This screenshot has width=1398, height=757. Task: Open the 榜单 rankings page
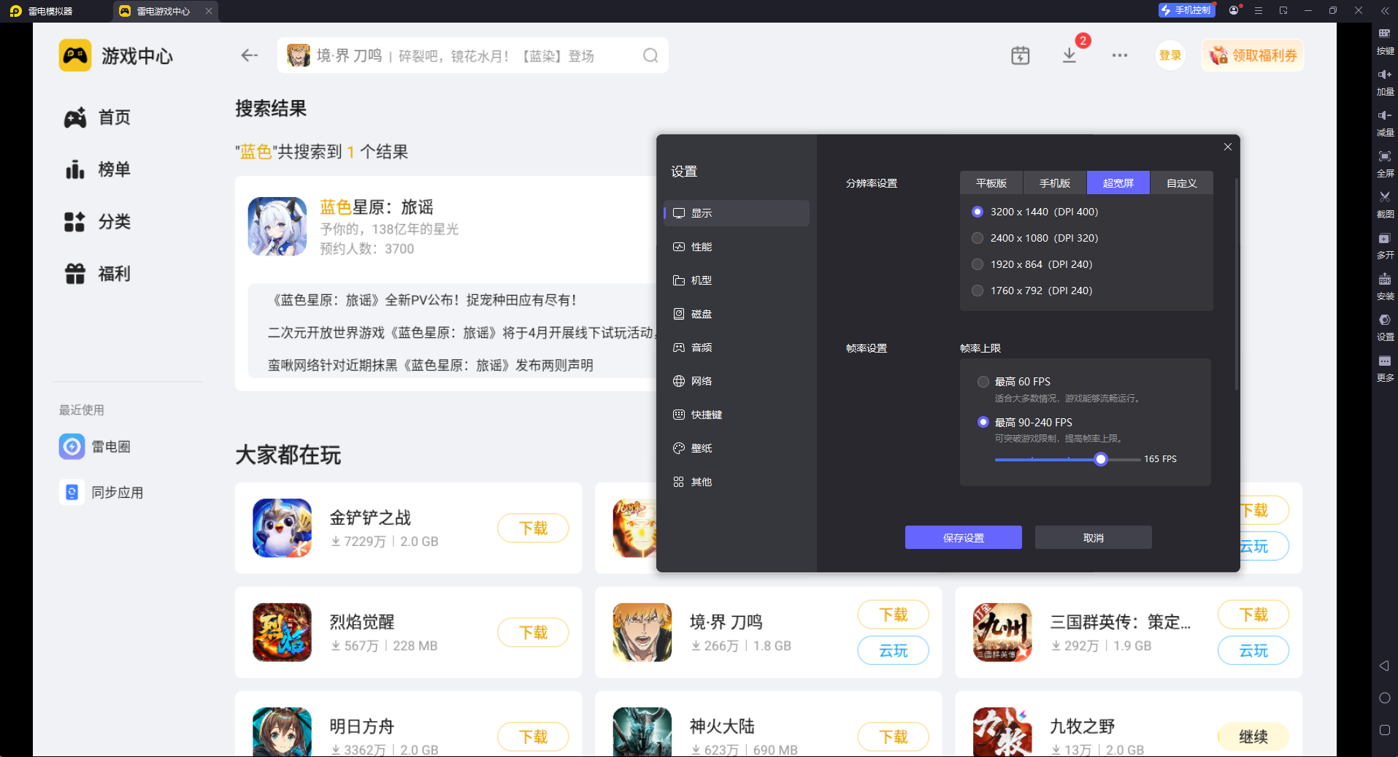98,169
